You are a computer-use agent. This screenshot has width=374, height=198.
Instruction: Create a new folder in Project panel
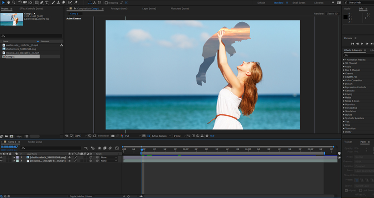point(6,136)
